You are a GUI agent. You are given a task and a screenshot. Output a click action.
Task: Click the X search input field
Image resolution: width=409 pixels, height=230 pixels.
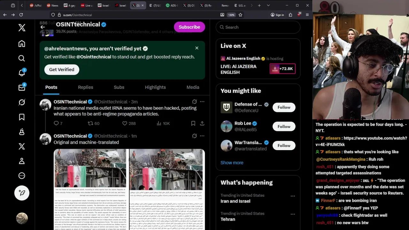258,27
